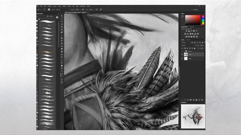
Task: Toggle the Brush panel from options bar
Action: tap(49, 9)
